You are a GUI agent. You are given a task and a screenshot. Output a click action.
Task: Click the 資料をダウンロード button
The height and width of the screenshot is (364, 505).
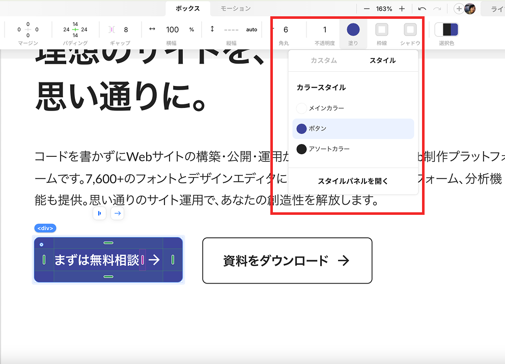point(287,261)
